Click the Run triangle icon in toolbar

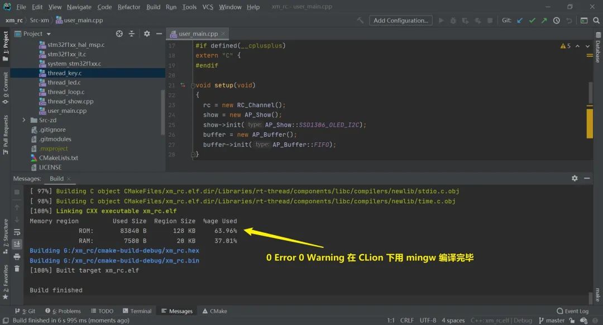(441, 21)
